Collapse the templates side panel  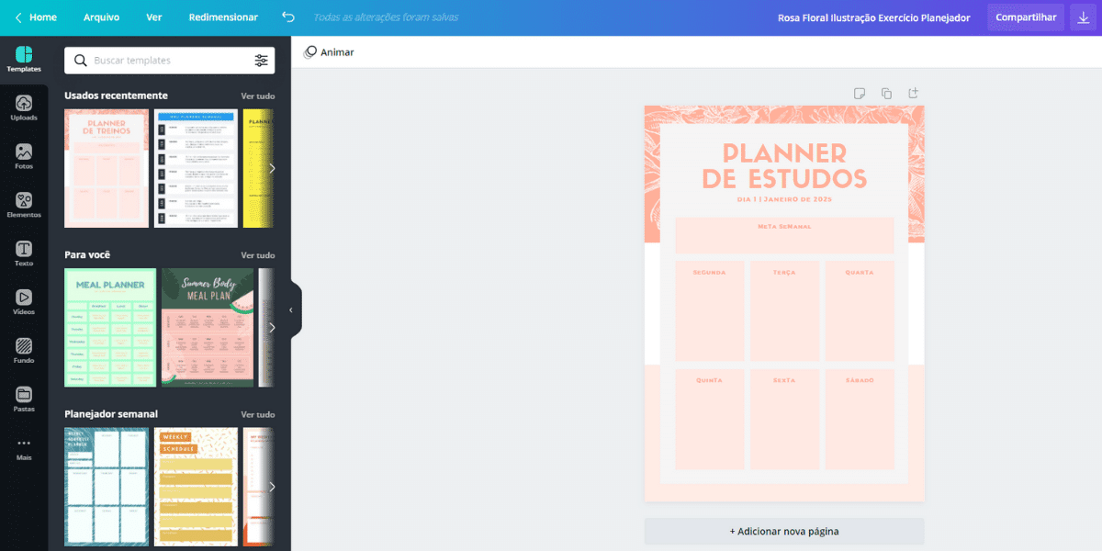point(291,310)
